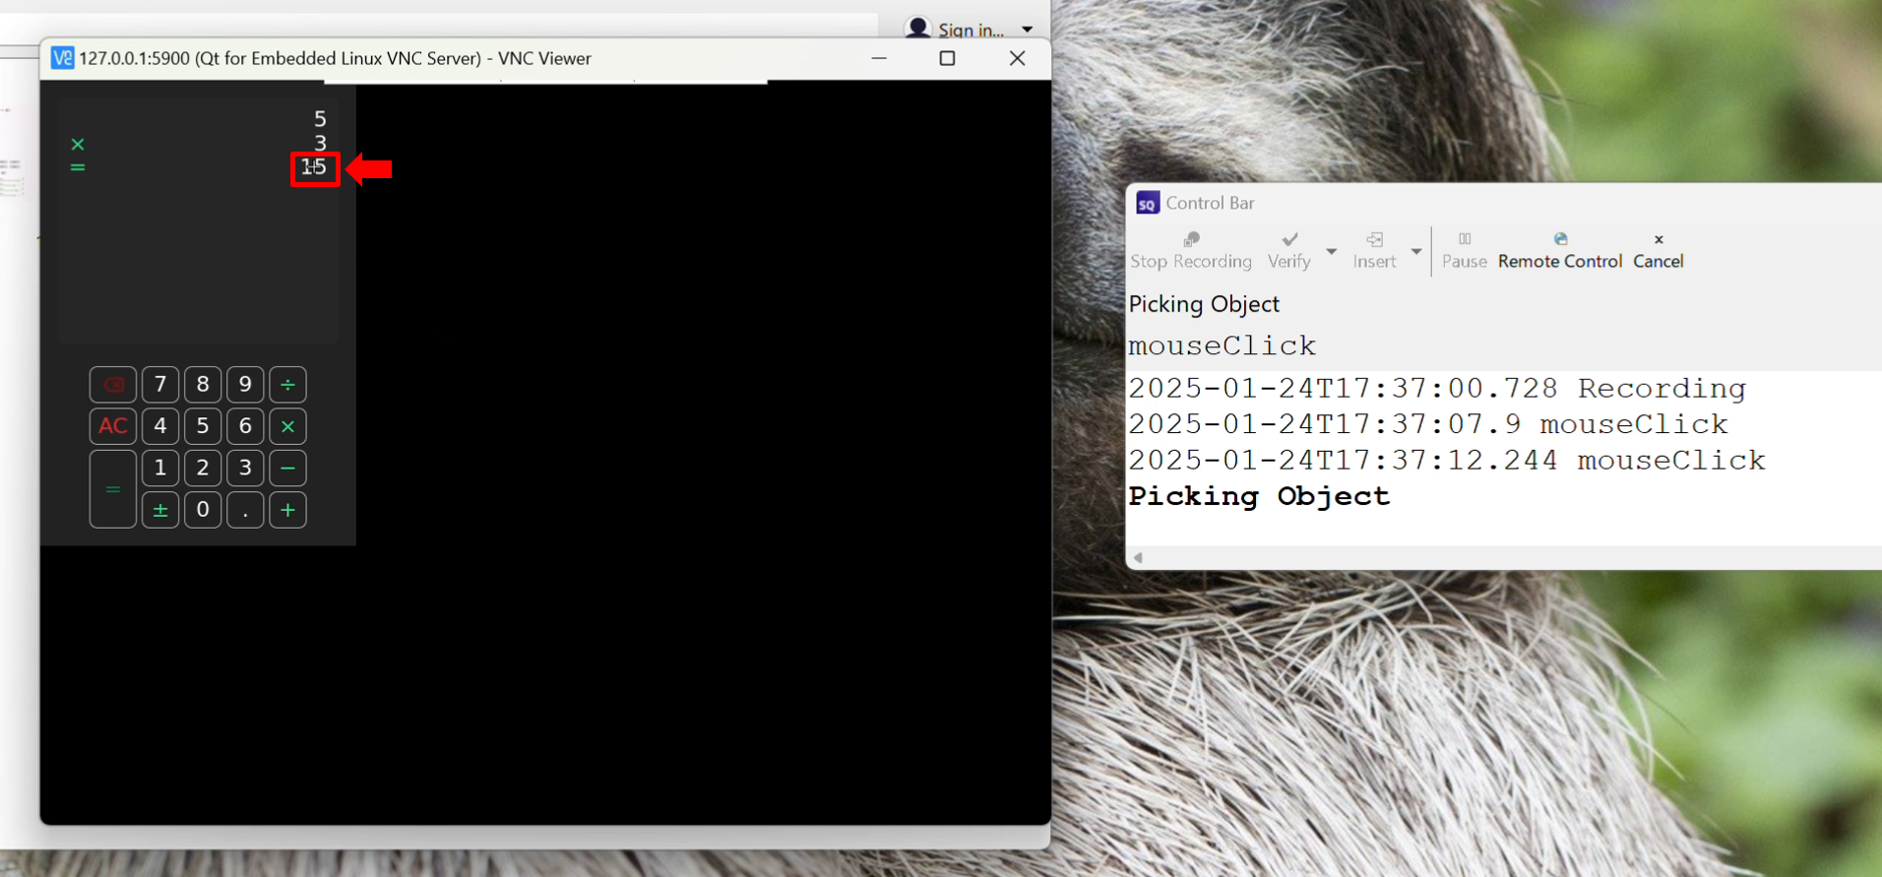Pause the recording
The image size is (1882, 877).
click(x=1464, y=250)
